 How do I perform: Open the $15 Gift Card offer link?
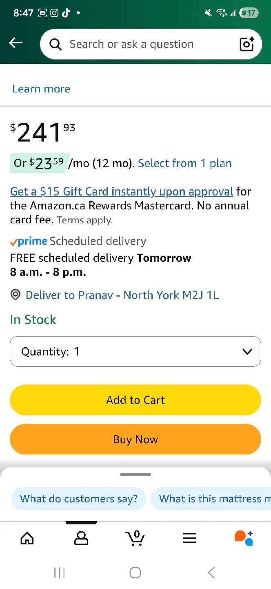pos(121,191)
